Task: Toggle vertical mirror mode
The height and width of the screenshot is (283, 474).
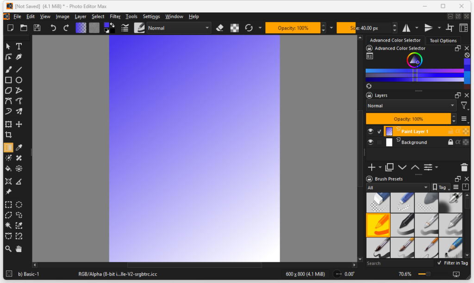Action: point(428,28)
